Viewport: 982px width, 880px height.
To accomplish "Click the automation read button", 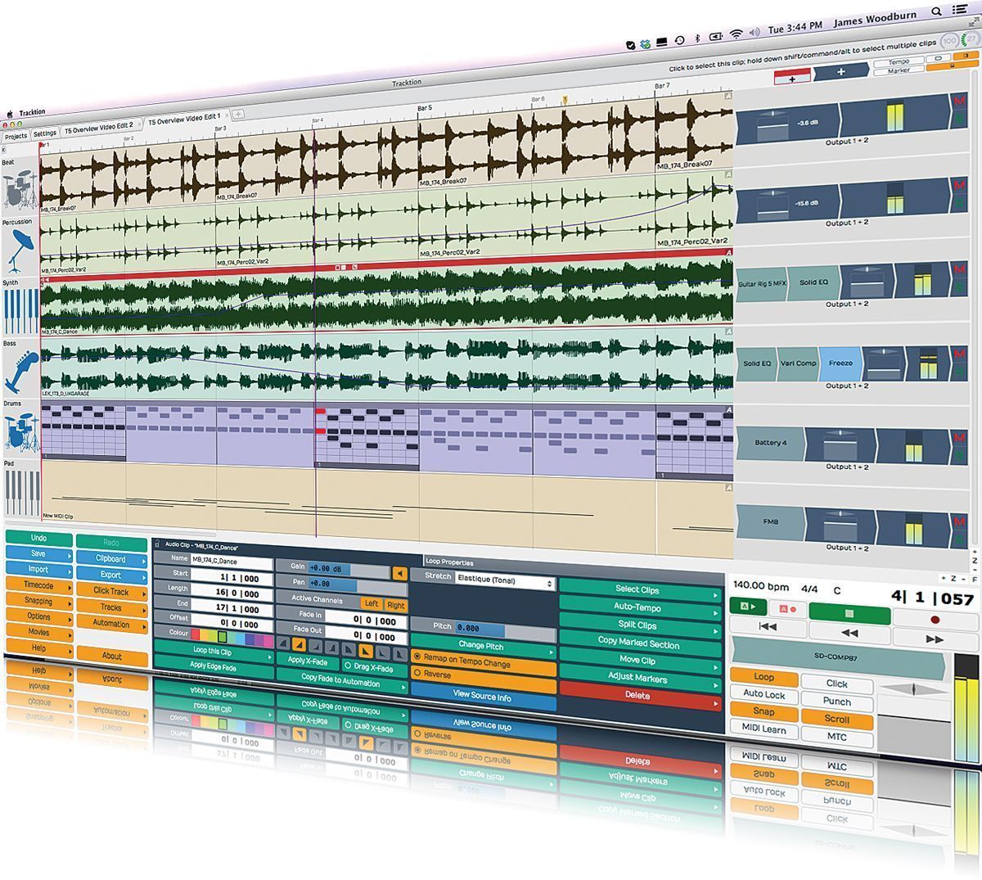I will tap(747, 607).
